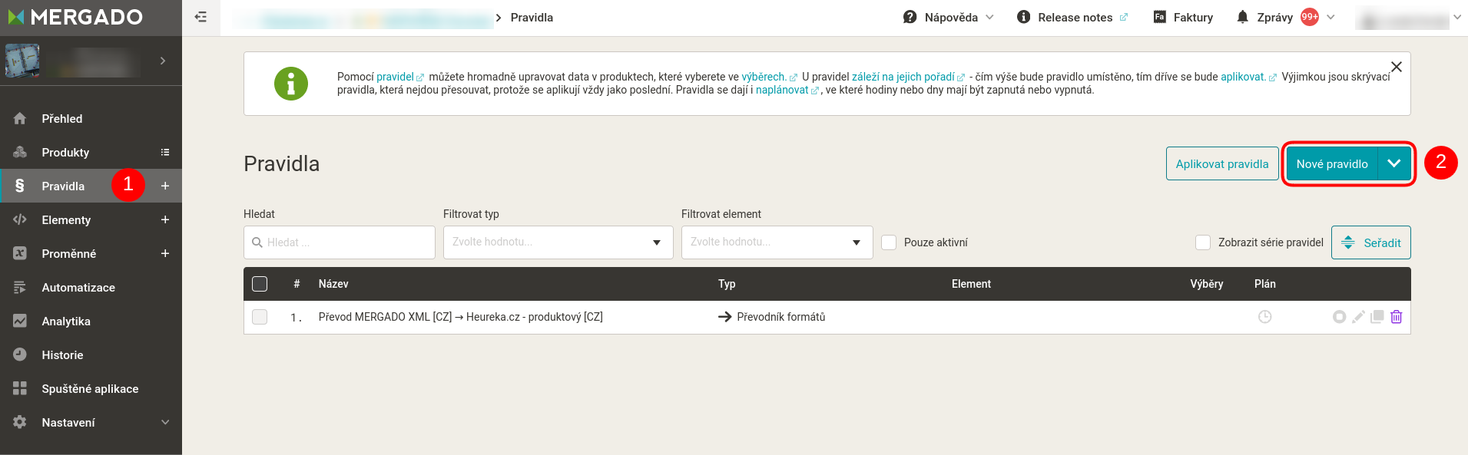Open the Filtrovat element dropdown
This screenshot has width=1468, height=455.
point(777,242)
